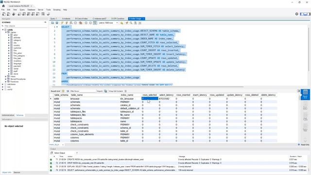Viewport: 311px width, 175px height.
Task: Click the create new view icon
Action: click(29, 14)
